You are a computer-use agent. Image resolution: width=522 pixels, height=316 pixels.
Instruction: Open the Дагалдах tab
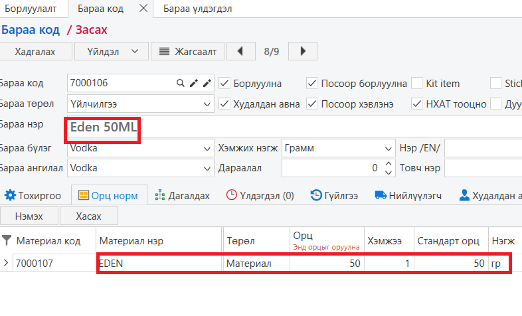[x=183, y=195]
